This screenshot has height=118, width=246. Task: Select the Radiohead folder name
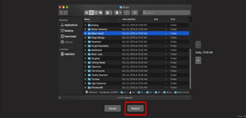coord(96,50)
